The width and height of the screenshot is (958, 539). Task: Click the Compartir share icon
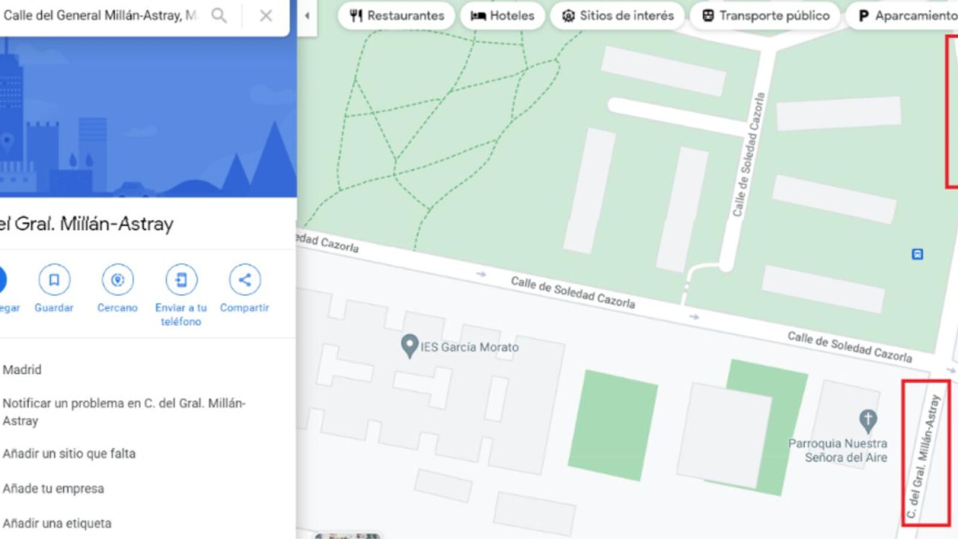[x=244, y=280]
